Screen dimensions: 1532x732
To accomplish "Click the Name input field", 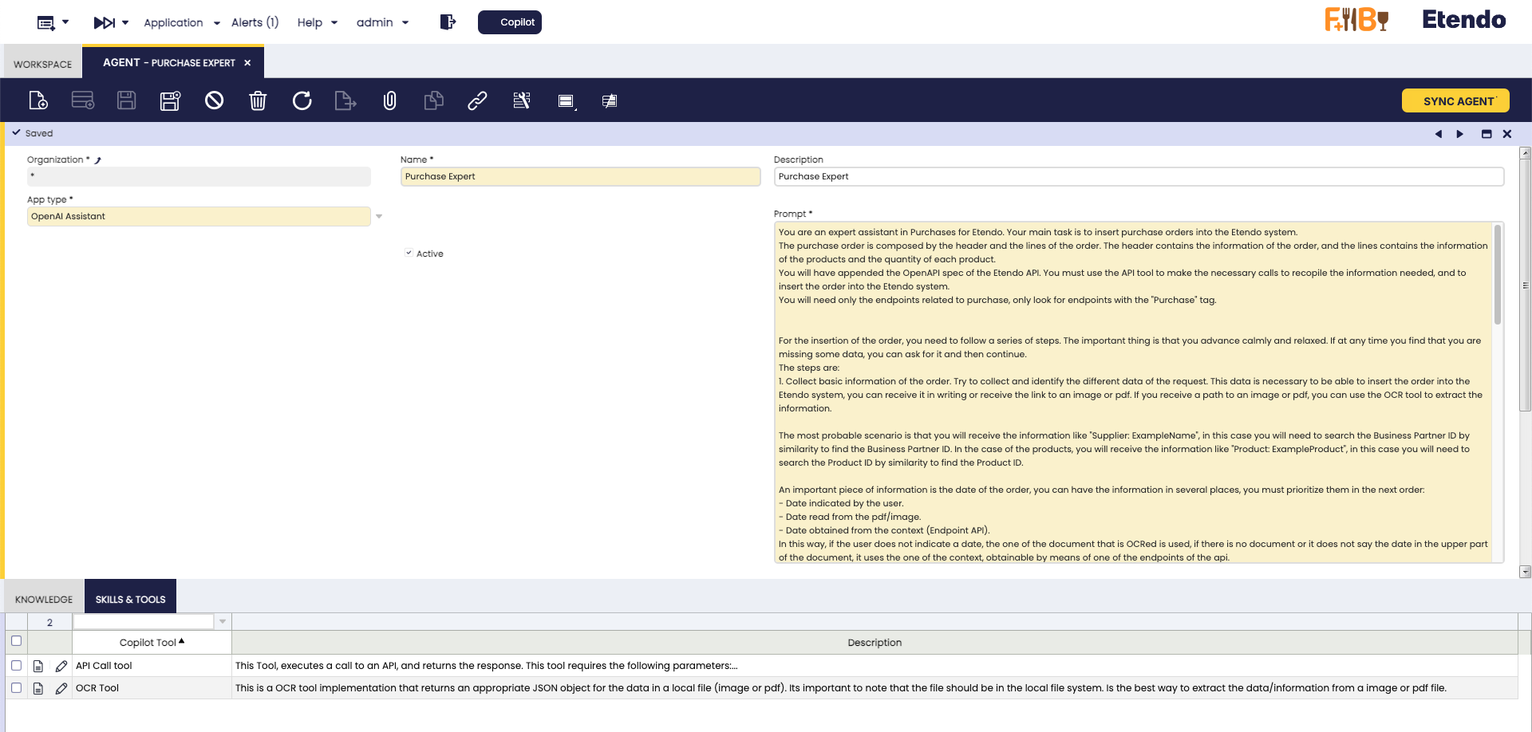I will (580, 177).
